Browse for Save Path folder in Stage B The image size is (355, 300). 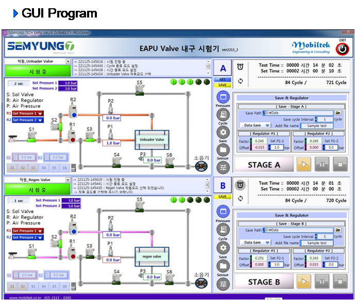coord(338,230)
